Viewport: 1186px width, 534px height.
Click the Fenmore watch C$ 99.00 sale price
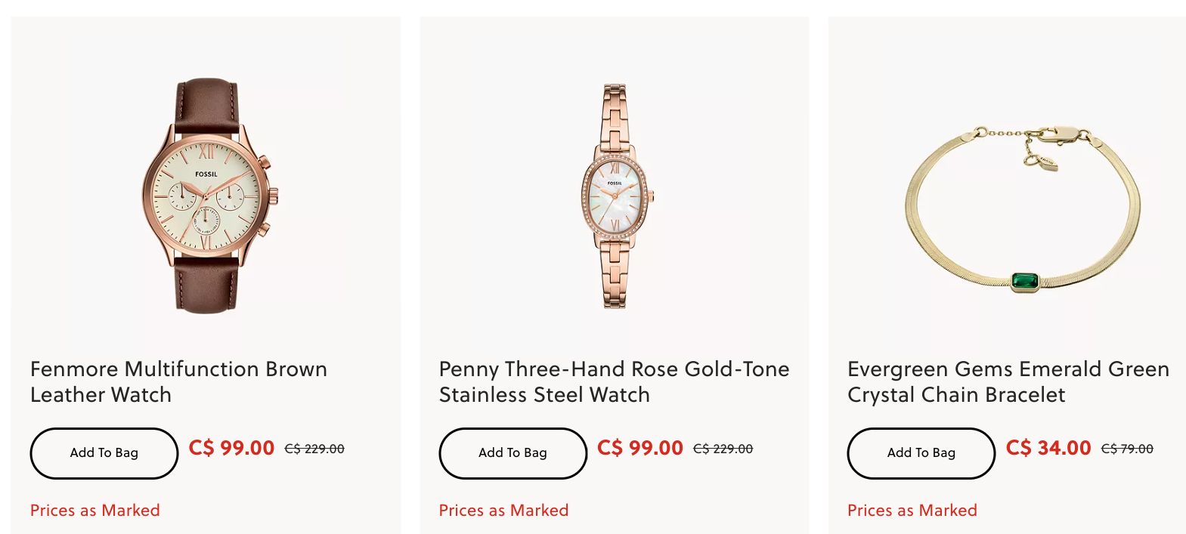[x=231, y=448]
